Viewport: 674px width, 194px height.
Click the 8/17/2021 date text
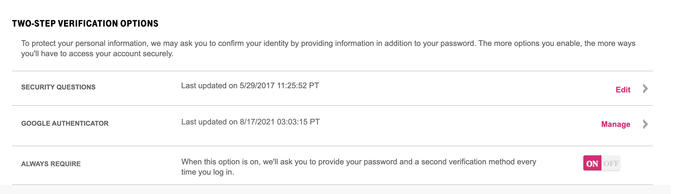click(x=257, y=122)
